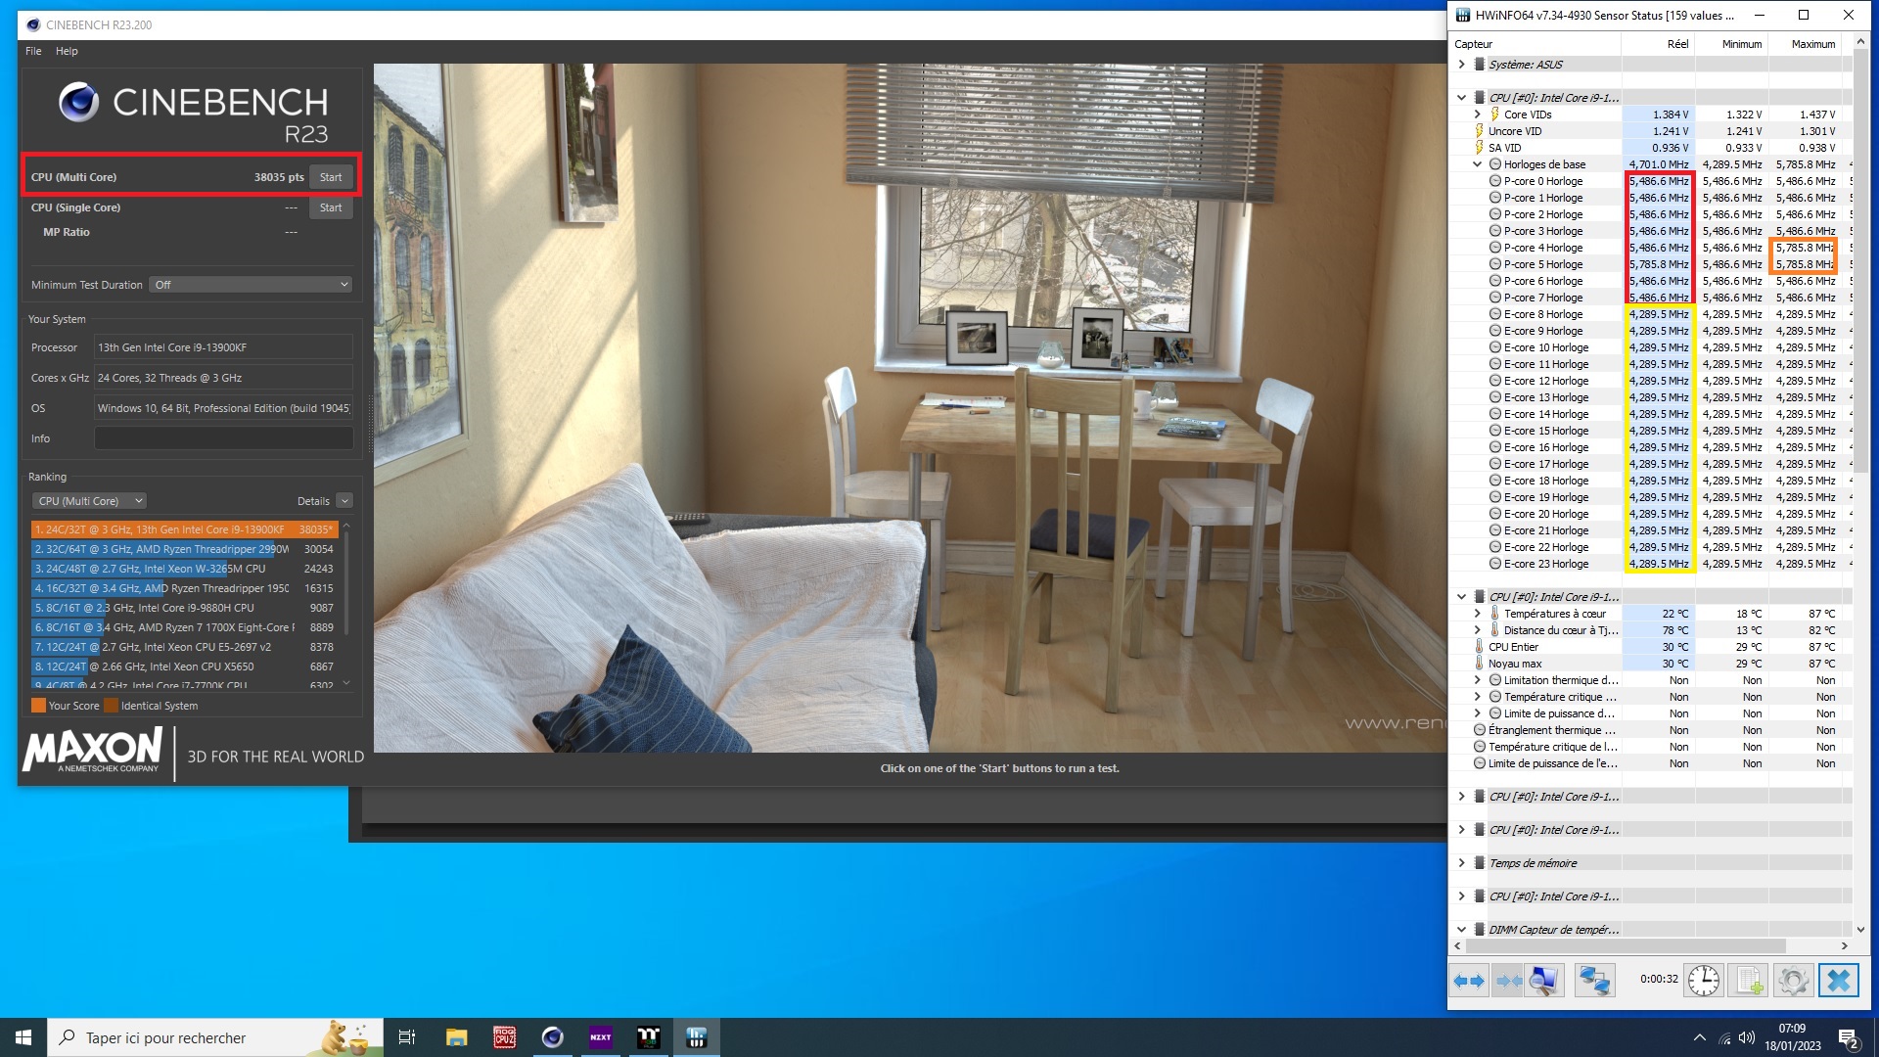Start the CPU Multi Core test

(331, 177)
